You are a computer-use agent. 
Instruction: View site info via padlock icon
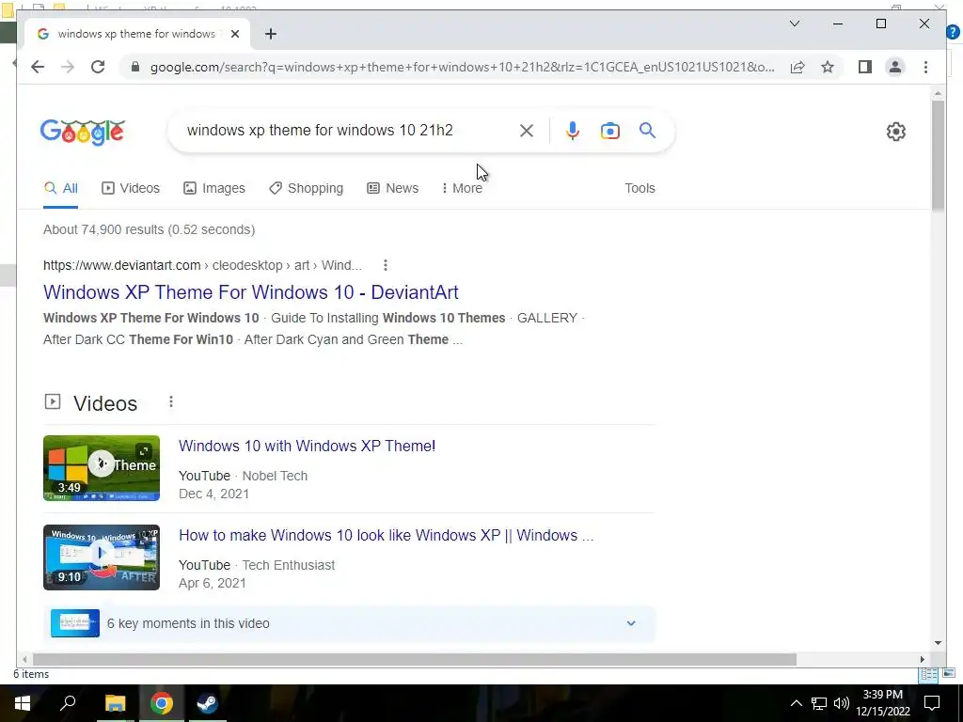pyautogui.click(x=135, y=67)
